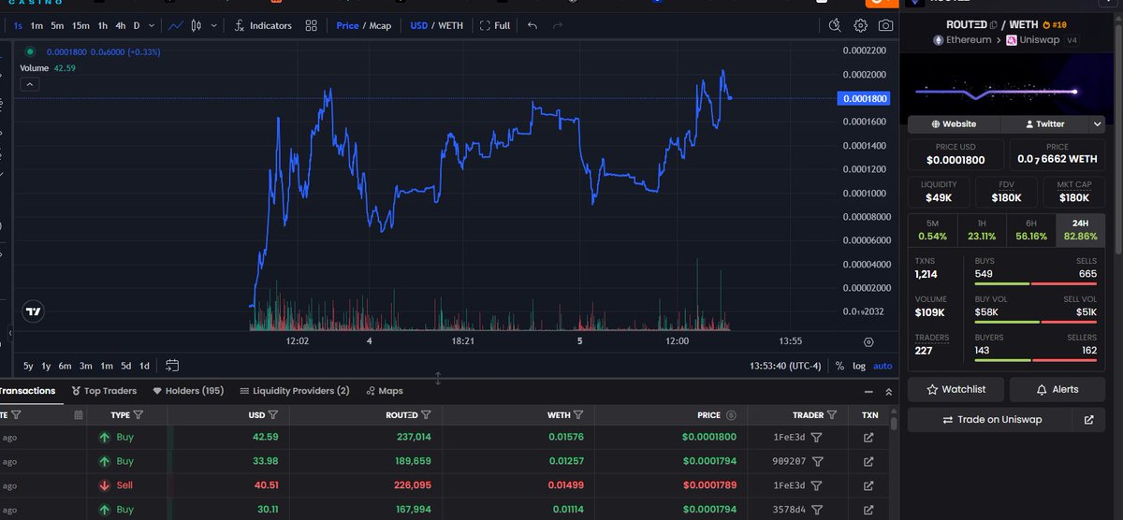1123x520 pixels.
Task: Select the 15m timeframe
Action: 80,25
